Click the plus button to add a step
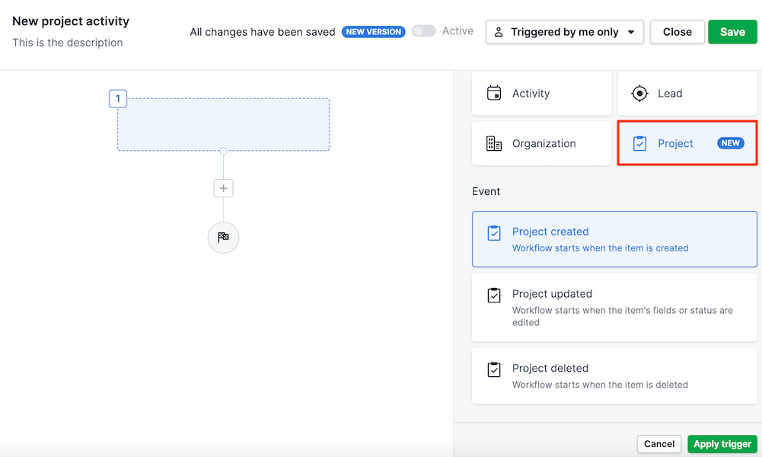This screenshot has height=457, width=762. 223,188
